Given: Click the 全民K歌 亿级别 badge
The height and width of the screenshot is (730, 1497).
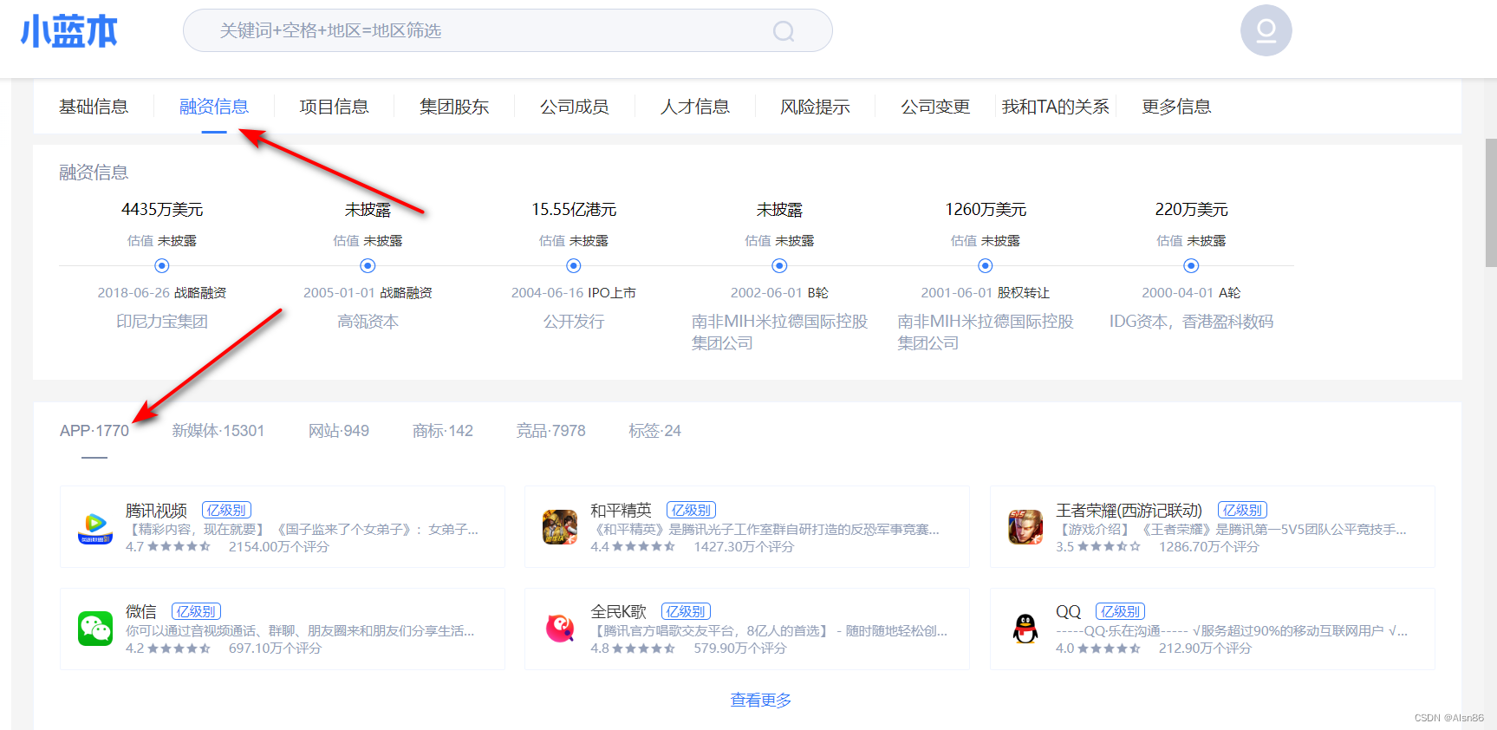Looking at the screenshot, I should point(686,611).
